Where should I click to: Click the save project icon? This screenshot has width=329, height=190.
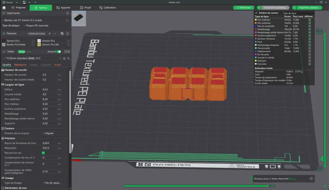click(x=24, y=2)
